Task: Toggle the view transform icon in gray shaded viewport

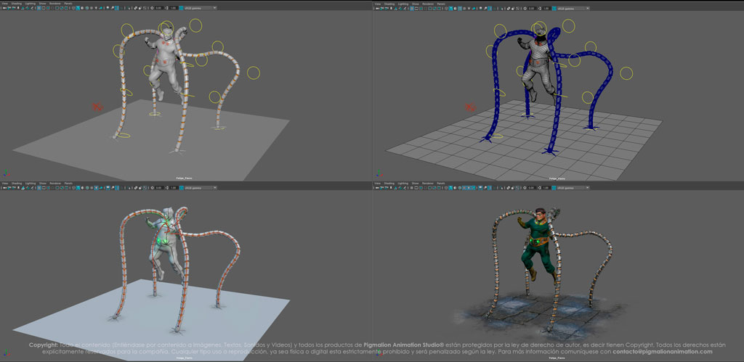Action: coord(181,8)
